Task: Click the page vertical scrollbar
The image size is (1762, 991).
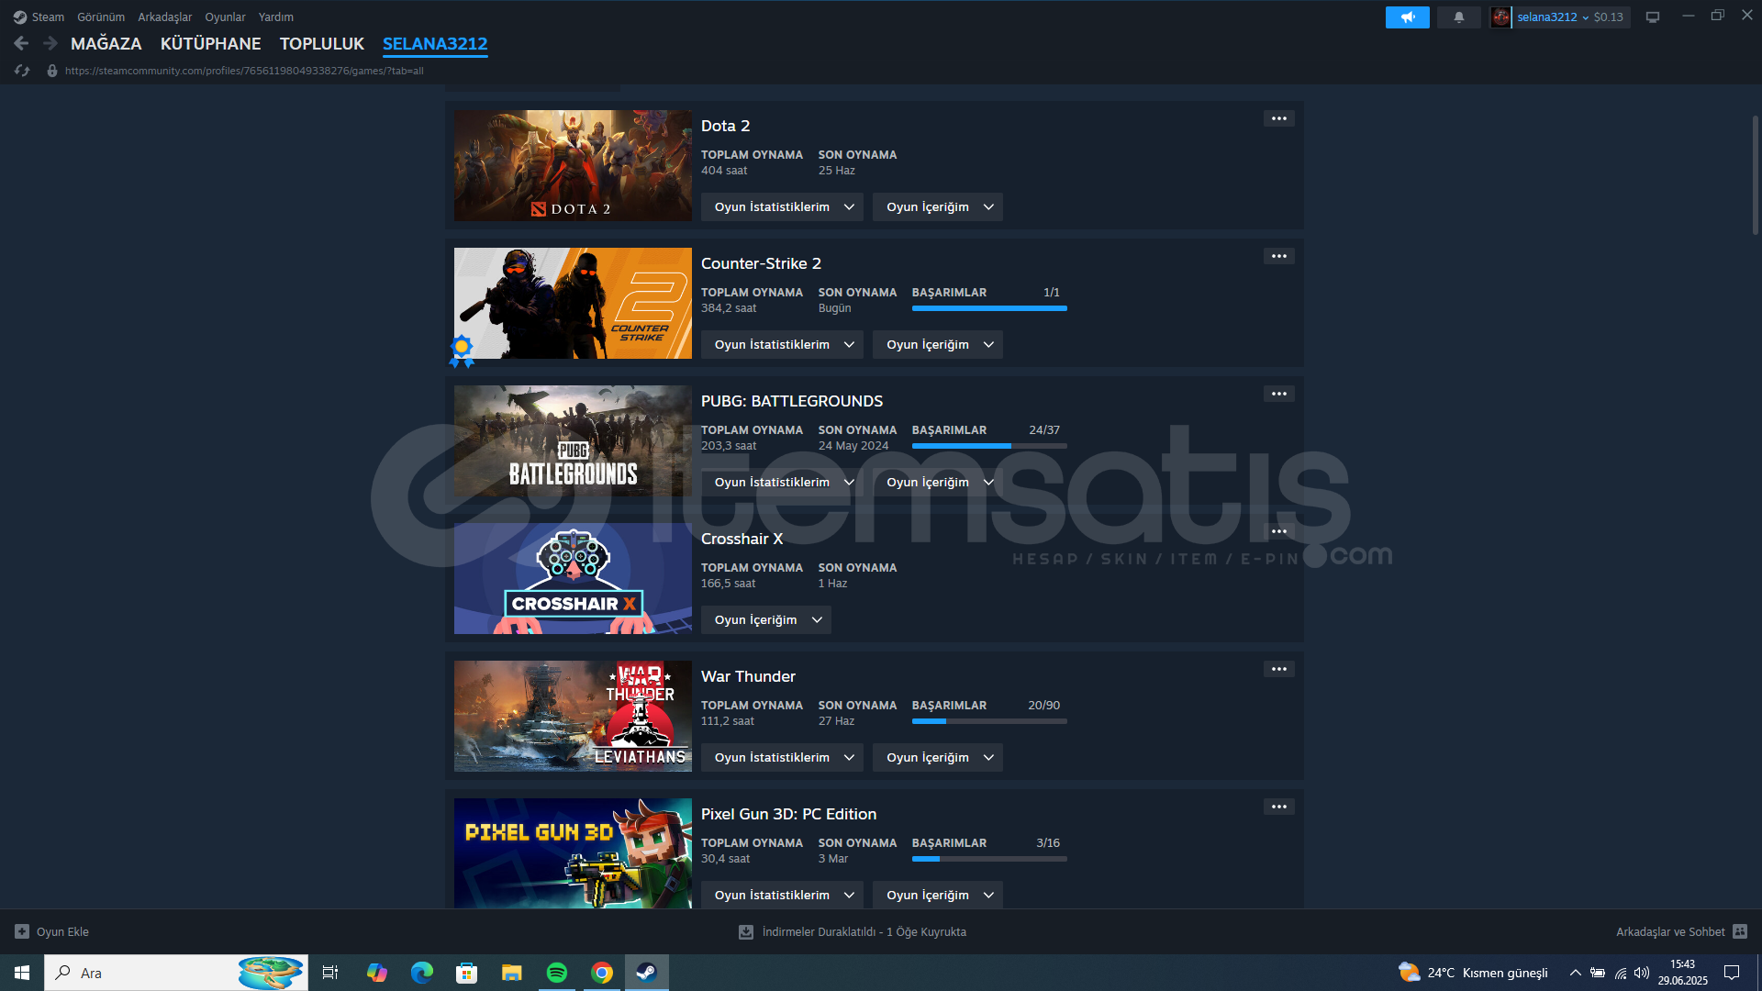Action: coord(1755,174)
